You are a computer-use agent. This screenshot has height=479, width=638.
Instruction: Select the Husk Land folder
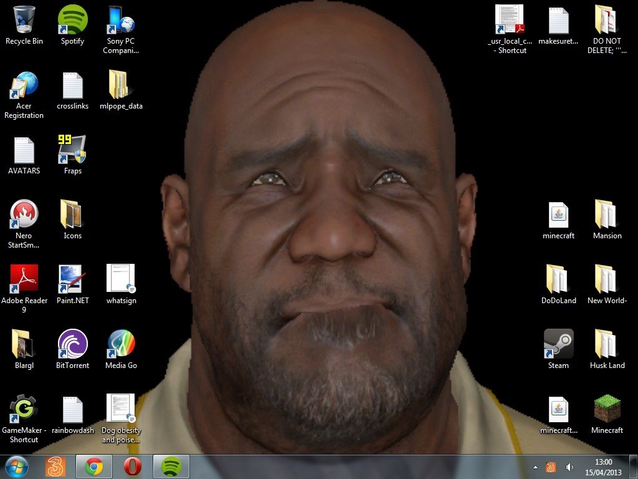pyautogui.click(x=607, y=349)
